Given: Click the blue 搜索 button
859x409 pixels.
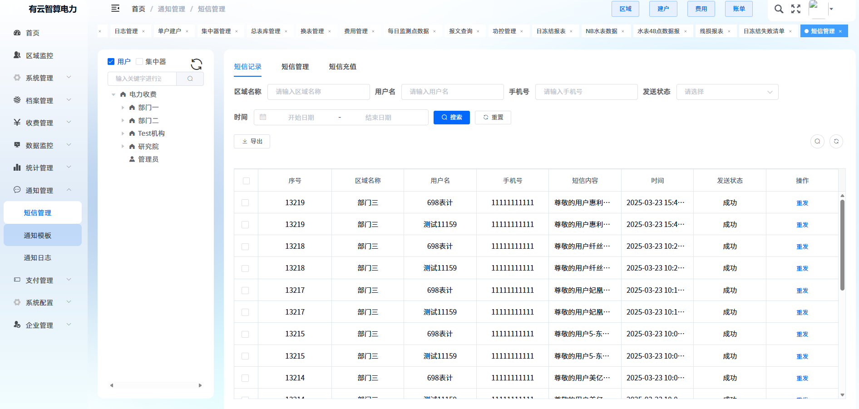Looking at the screenshot, I should 451,118.
